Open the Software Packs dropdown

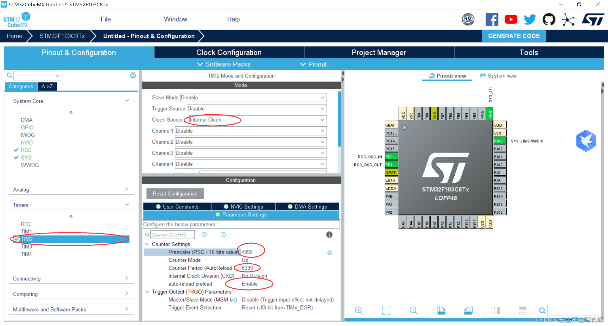(224, 64)
